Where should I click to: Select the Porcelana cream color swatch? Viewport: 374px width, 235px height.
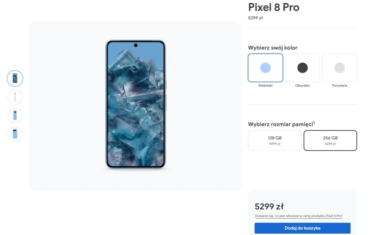pos(339,68)
